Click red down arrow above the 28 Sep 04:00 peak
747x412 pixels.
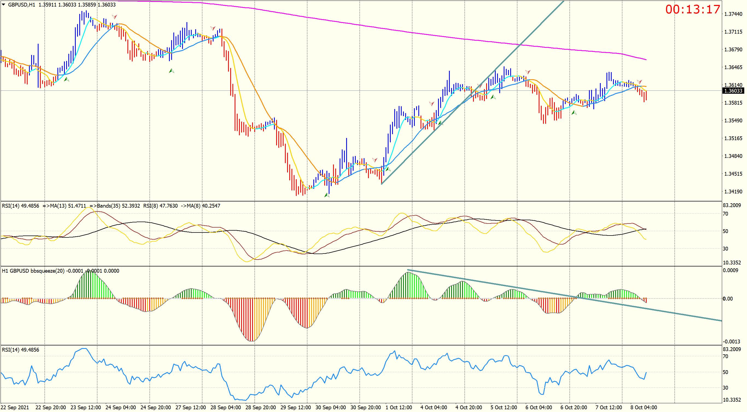click(x=213, y=28)
